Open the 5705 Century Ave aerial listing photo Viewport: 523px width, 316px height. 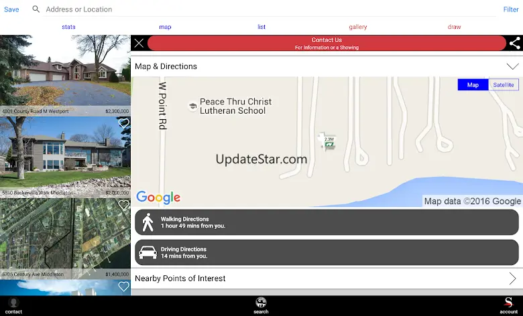tap(65, 239)
